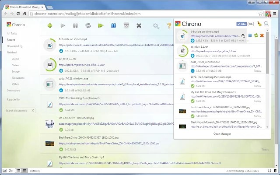
Task: Click the green plus New Download icon
Action: tap(50, 26)
